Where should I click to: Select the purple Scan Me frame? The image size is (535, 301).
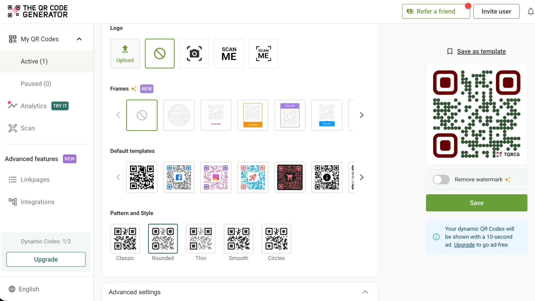coord(290,115)
